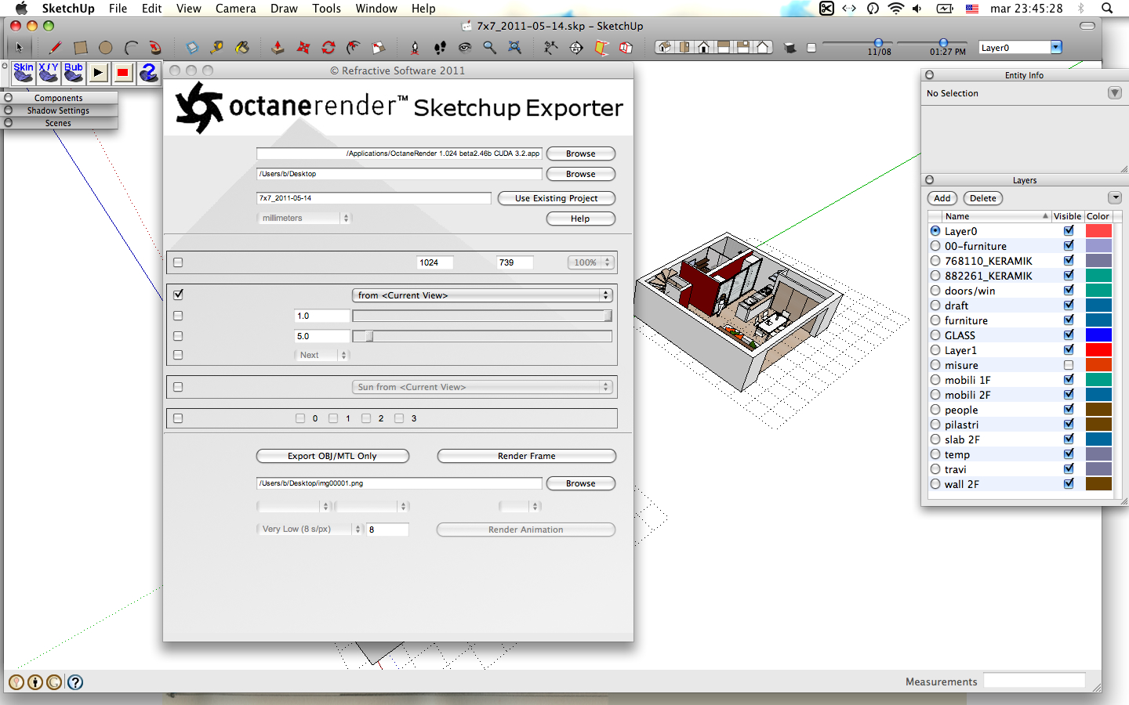This screenshot has width=1129, height=705.
Task: Enable the checkbox beside the 1.0 value
Action: click(178, 316)
